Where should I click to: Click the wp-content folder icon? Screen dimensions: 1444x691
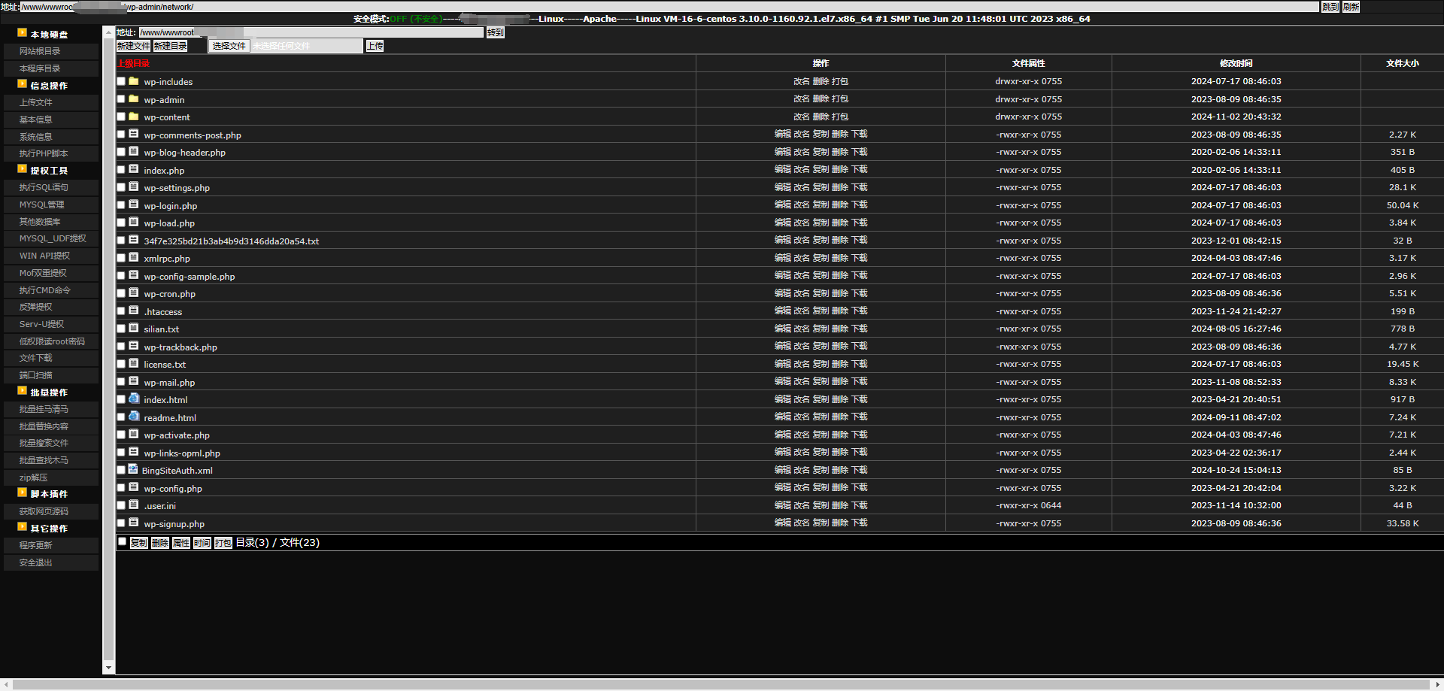click(x=134, y=117)
